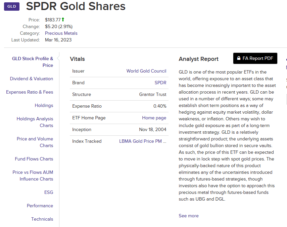Go to ESG section

pyautogui.click(x=49, y=192)
